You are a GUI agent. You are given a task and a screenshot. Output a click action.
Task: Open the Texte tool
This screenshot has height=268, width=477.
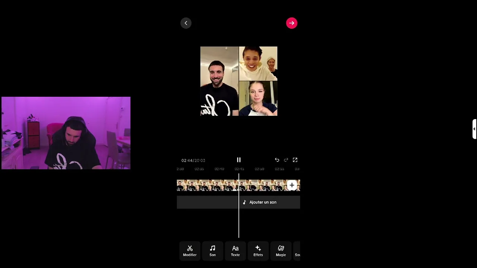point(235,251)
